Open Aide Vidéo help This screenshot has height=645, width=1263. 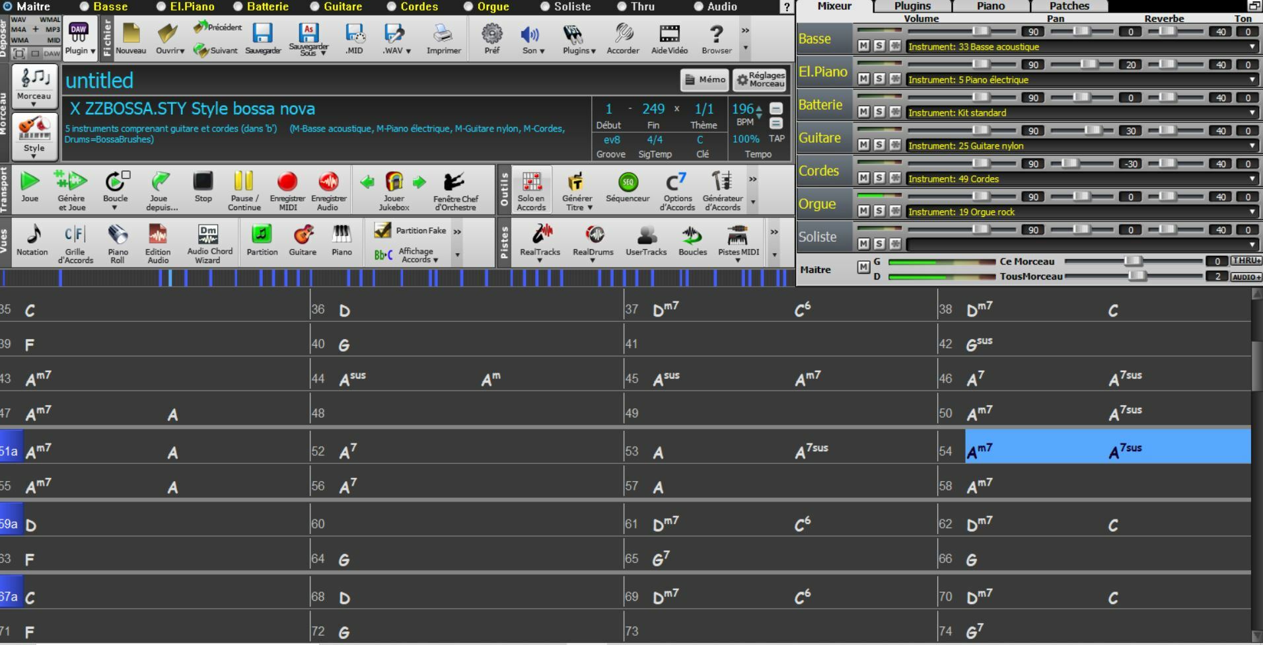tap(669, 38)
